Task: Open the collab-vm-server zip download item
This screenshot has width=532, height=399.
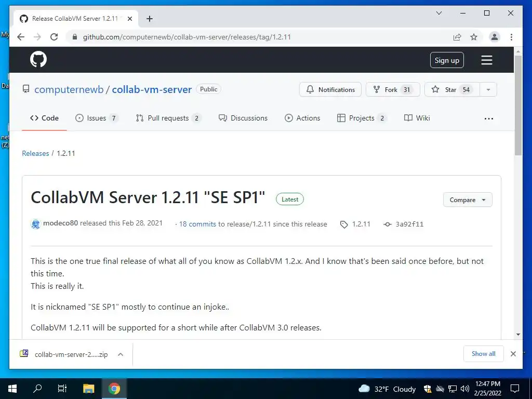Action: pos(71,354)
